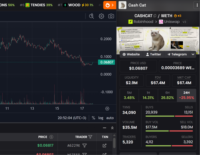Select the 24H timeframe tab
Screen dimensions: 200x155
point(186,95)
